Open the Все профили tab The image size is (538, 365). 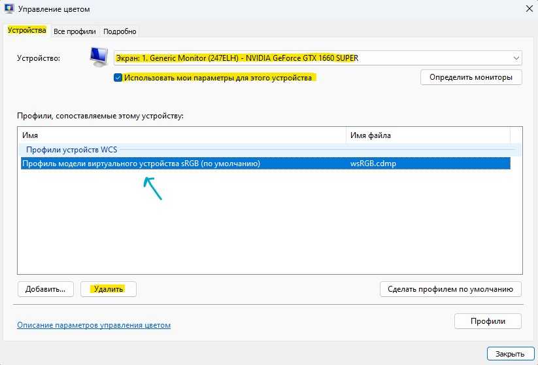point(75,31)
